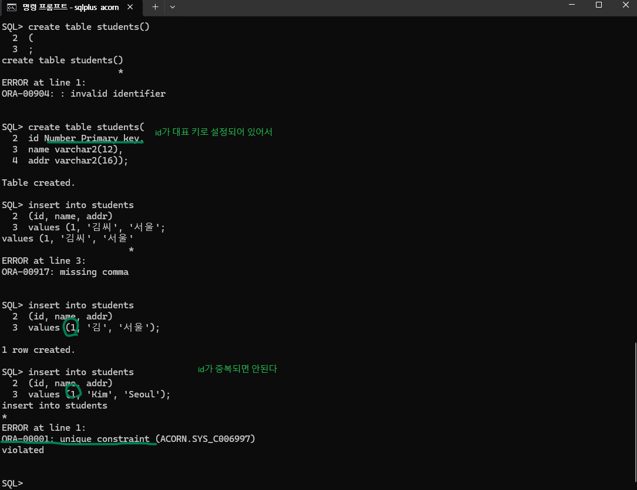The image size is (637, 490).
Task: Click the last empty SQL> prompt
Action: click(12, 484)
